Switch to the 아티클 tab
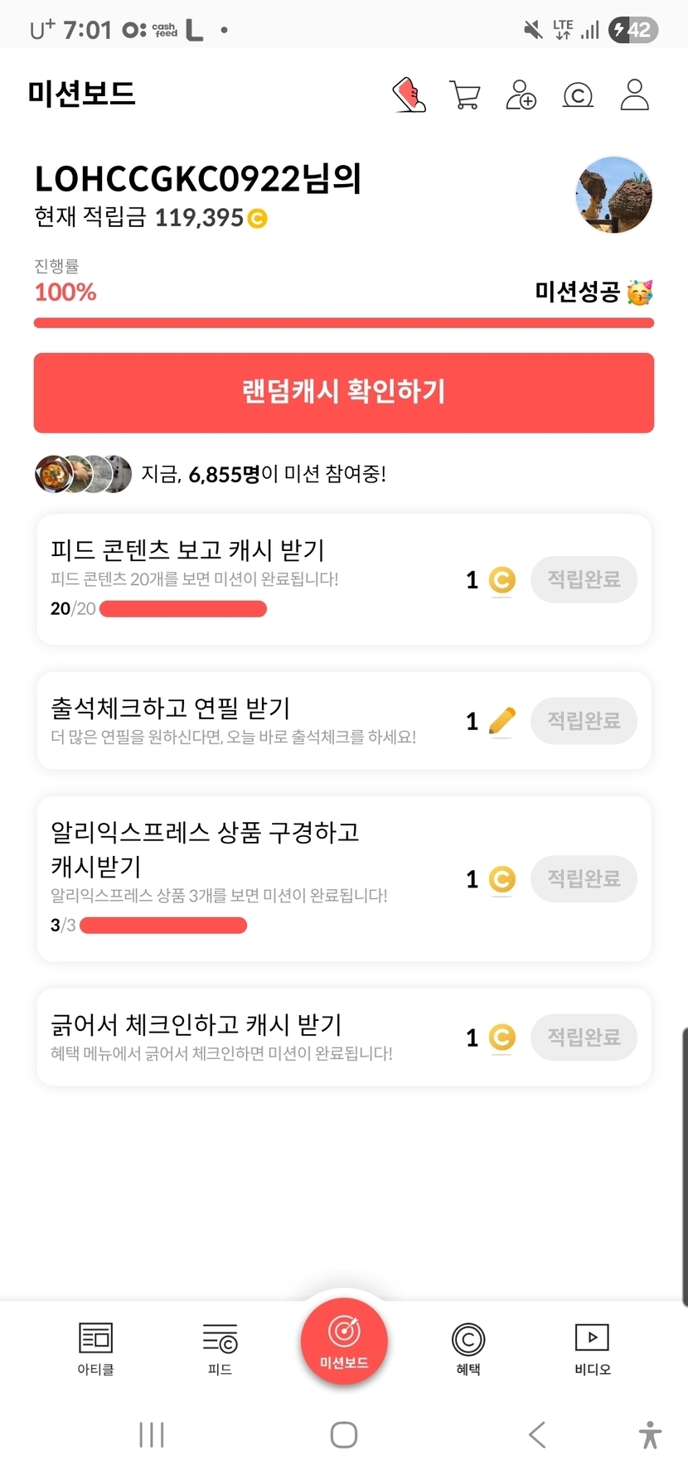 [95, 1349]
